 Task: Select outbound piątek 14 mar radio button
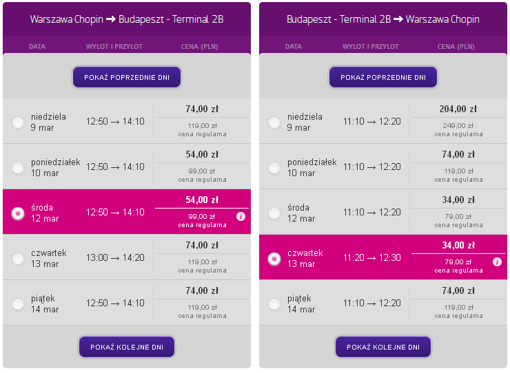point(18,304)
